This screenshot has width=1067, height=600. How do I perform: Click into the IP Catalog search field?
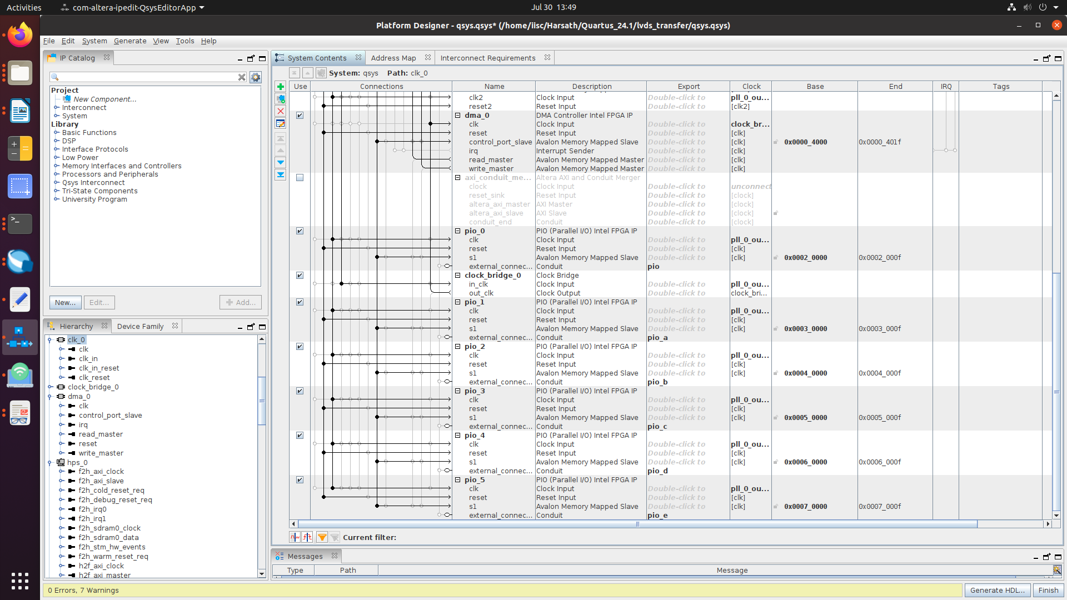[x=148, y=77]
